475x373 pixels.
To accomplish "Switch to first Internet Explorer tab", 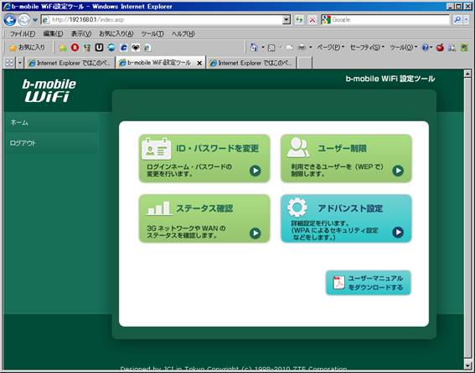I will (70, 63).
